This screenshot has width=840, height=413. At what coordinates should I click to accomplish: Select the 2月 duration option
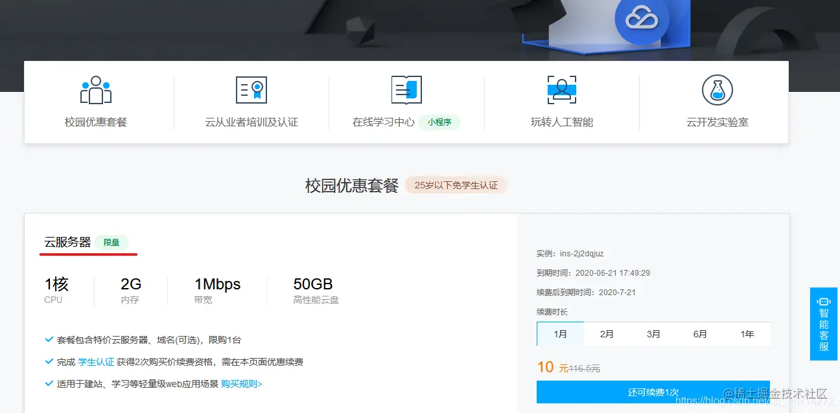[607, 334]
